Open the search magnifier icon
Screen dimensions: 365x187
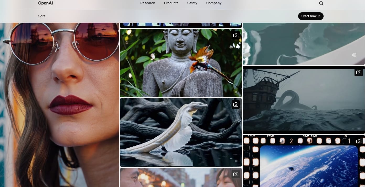pyautogui.click(x=321, y=3)
